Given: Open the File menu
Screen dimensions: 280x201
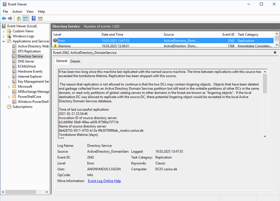Looking at the screenshot, I should (5, 11).
